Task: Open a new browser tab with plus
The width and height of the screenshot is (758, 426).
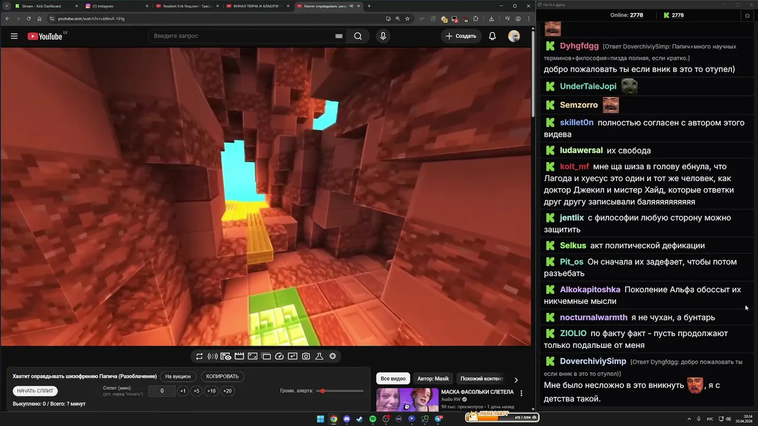Action: point(369,6)
